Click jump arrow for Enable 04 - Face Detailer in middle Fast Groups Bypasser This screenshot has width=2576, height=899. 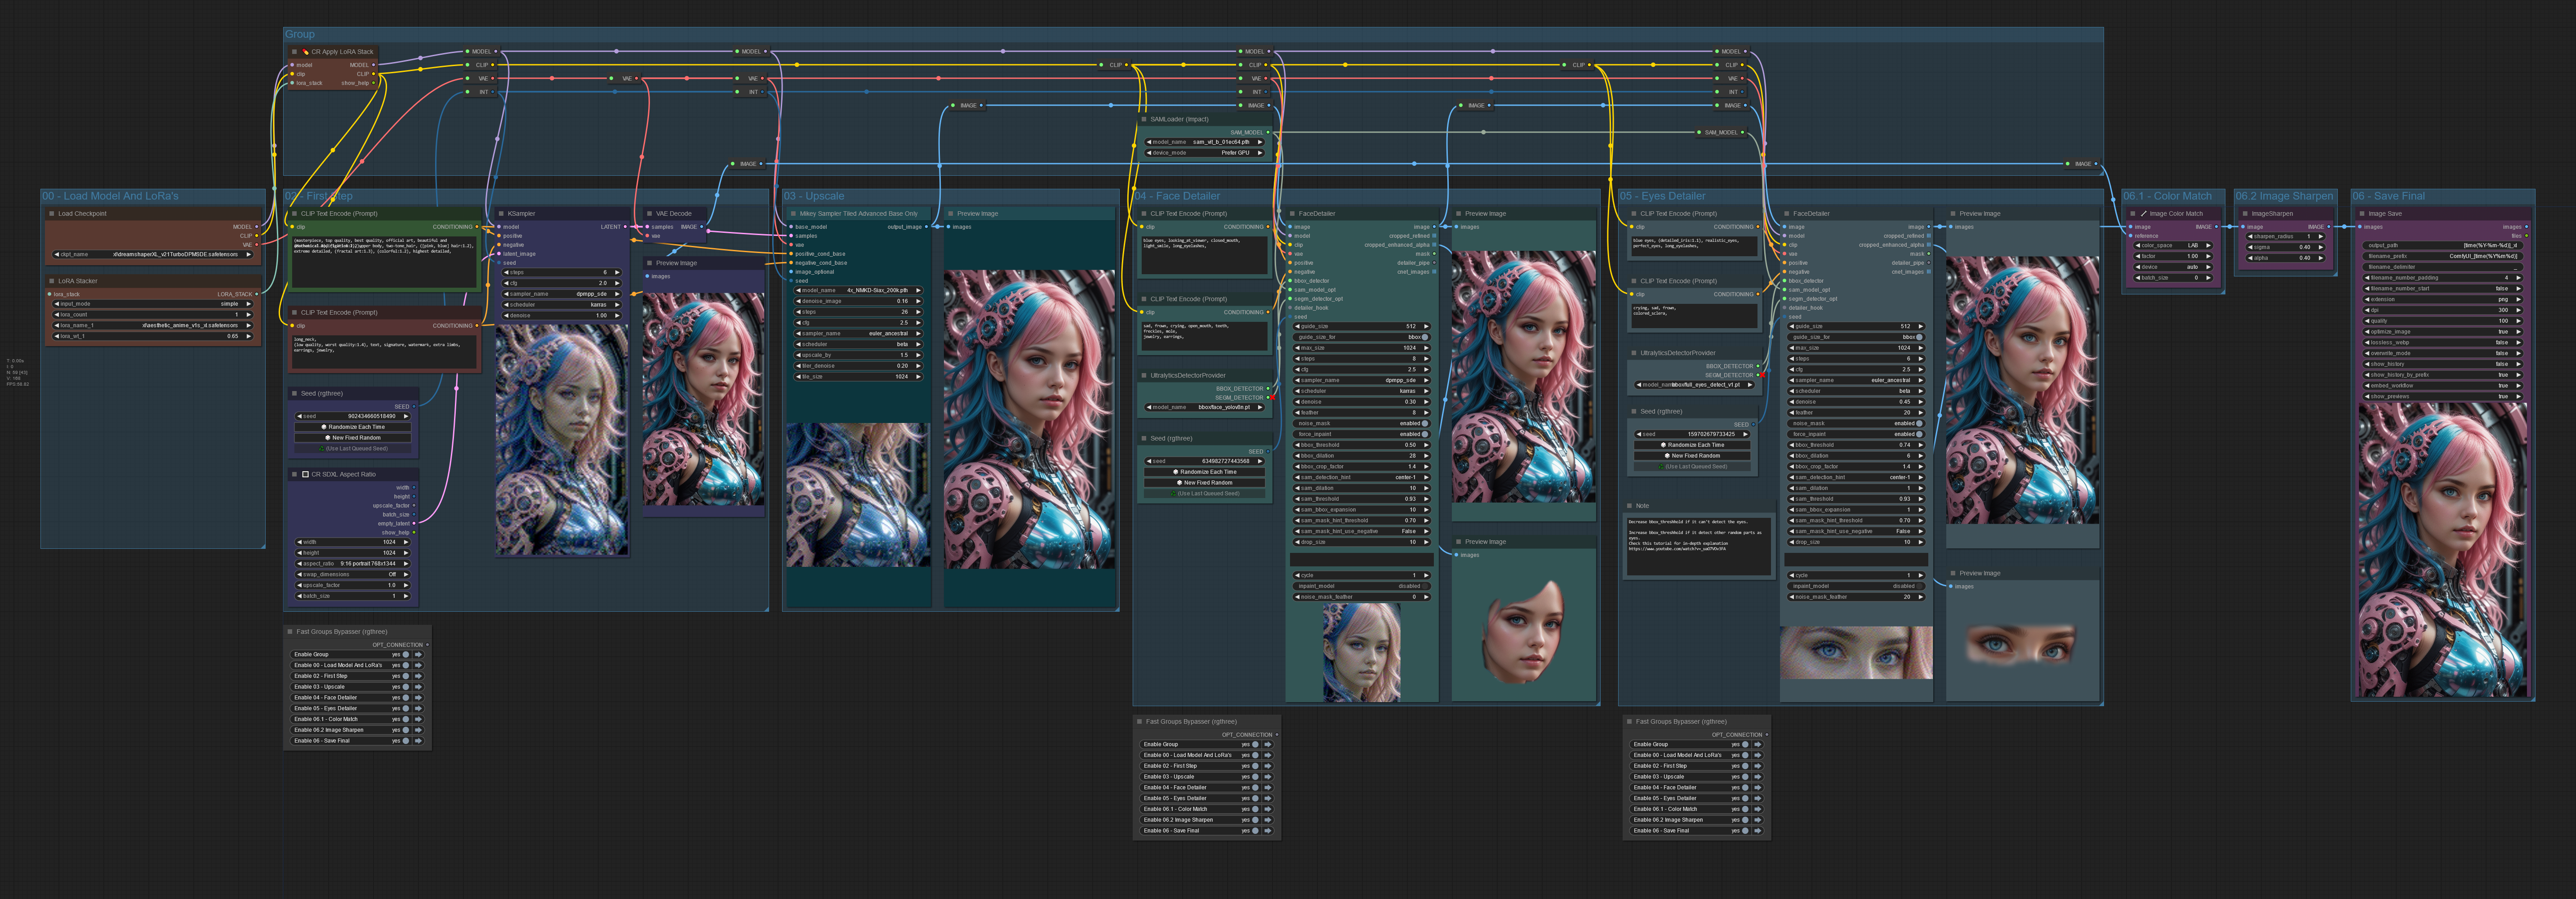click(1268, 787)
